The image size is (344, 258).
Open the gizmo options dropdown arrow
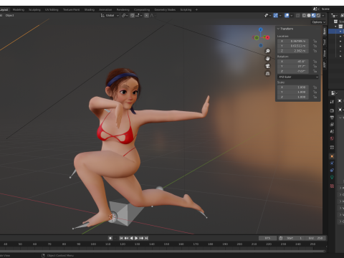pyautogui.click(x=280, y=16)
